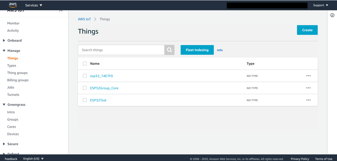Tick the select-all checkbox beside Name
The height and width of the screenshot is (161, 337).
click(x=85, y=64)
